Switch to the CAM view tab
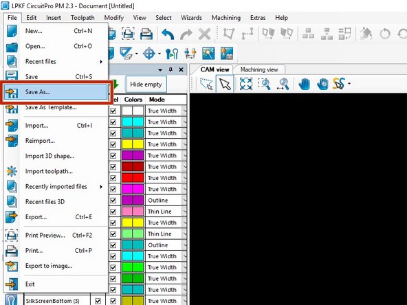 click(214, 69)
